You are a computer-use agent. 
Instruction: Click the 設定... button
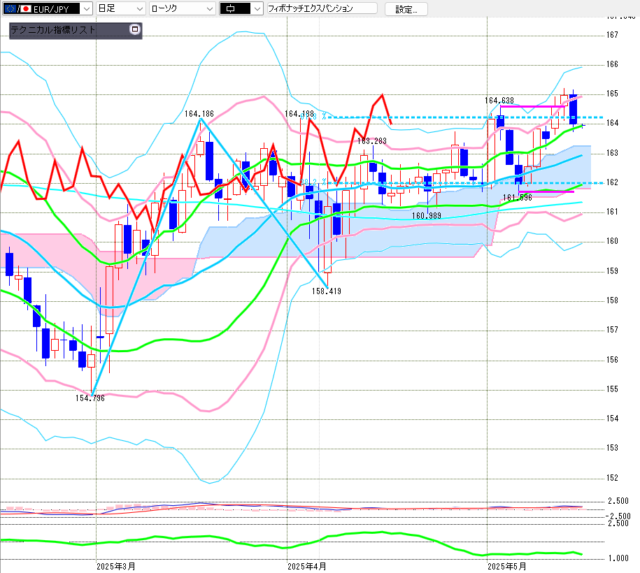click(x=406, y=9)
